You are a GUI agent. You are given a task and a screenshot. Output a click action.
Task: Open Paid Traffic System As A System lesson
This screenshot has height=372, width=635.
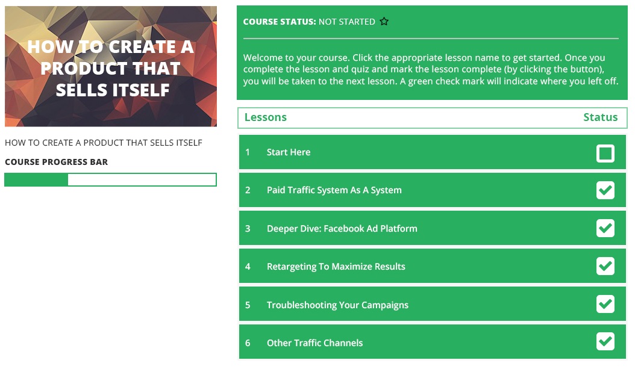pos(334,190)
